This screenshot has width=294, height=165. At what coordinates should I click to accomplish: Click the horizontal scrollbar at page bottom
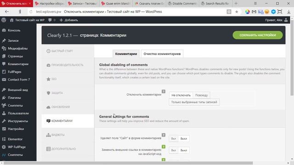128,163
